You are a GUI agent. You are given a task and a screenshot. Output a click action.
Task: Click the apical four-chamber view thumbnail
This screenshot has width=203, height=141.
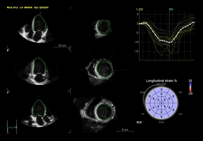pyautogui.click(x=36, y=28)
